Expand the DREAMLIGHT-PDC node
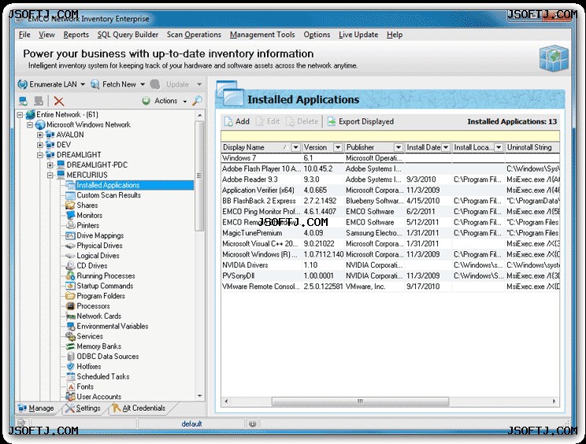The height and width of the screenshot is (444, 586). click(50, 165)
